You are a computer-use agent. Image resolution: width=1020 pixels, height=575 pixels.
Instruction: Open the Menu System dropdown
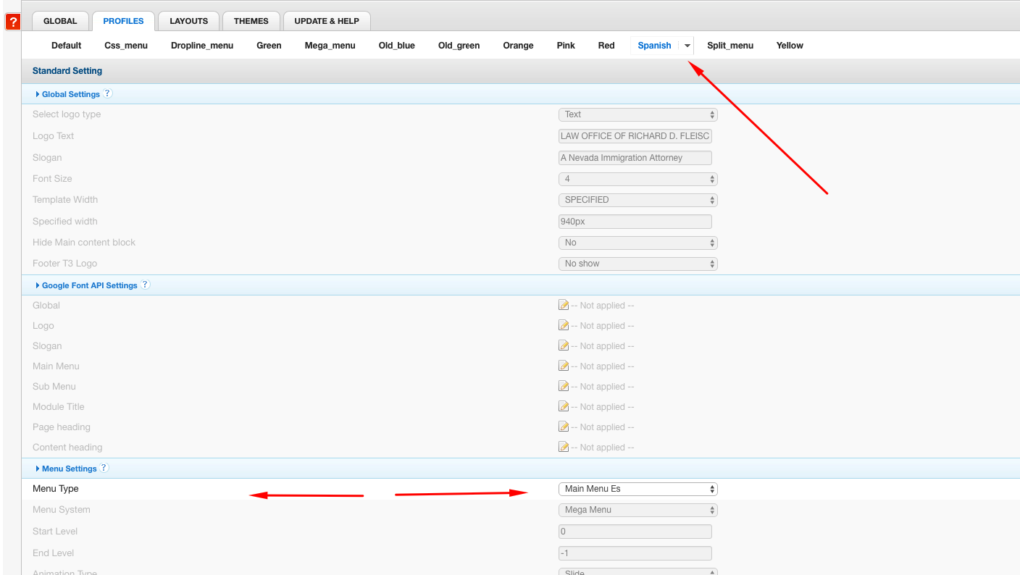[x=637, y=510]
